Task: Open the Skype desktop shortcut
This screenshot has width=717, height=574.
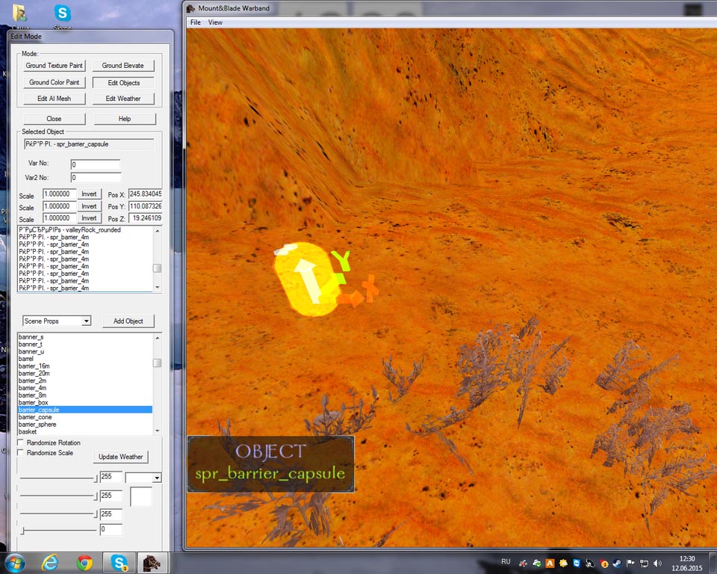Action: click(x=63, y=13)
